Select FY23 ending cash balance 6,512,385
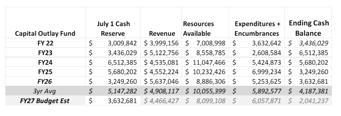The height and width of the screenshot is (116, 341). 314,53
